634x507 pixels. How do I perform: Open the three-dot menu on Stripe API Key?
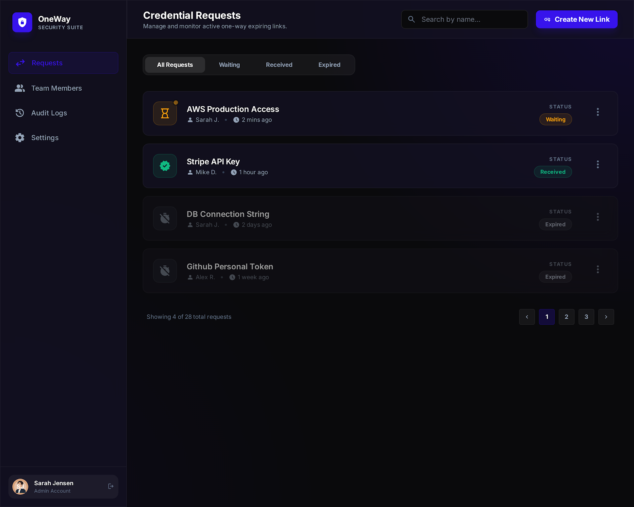point(598,164)
